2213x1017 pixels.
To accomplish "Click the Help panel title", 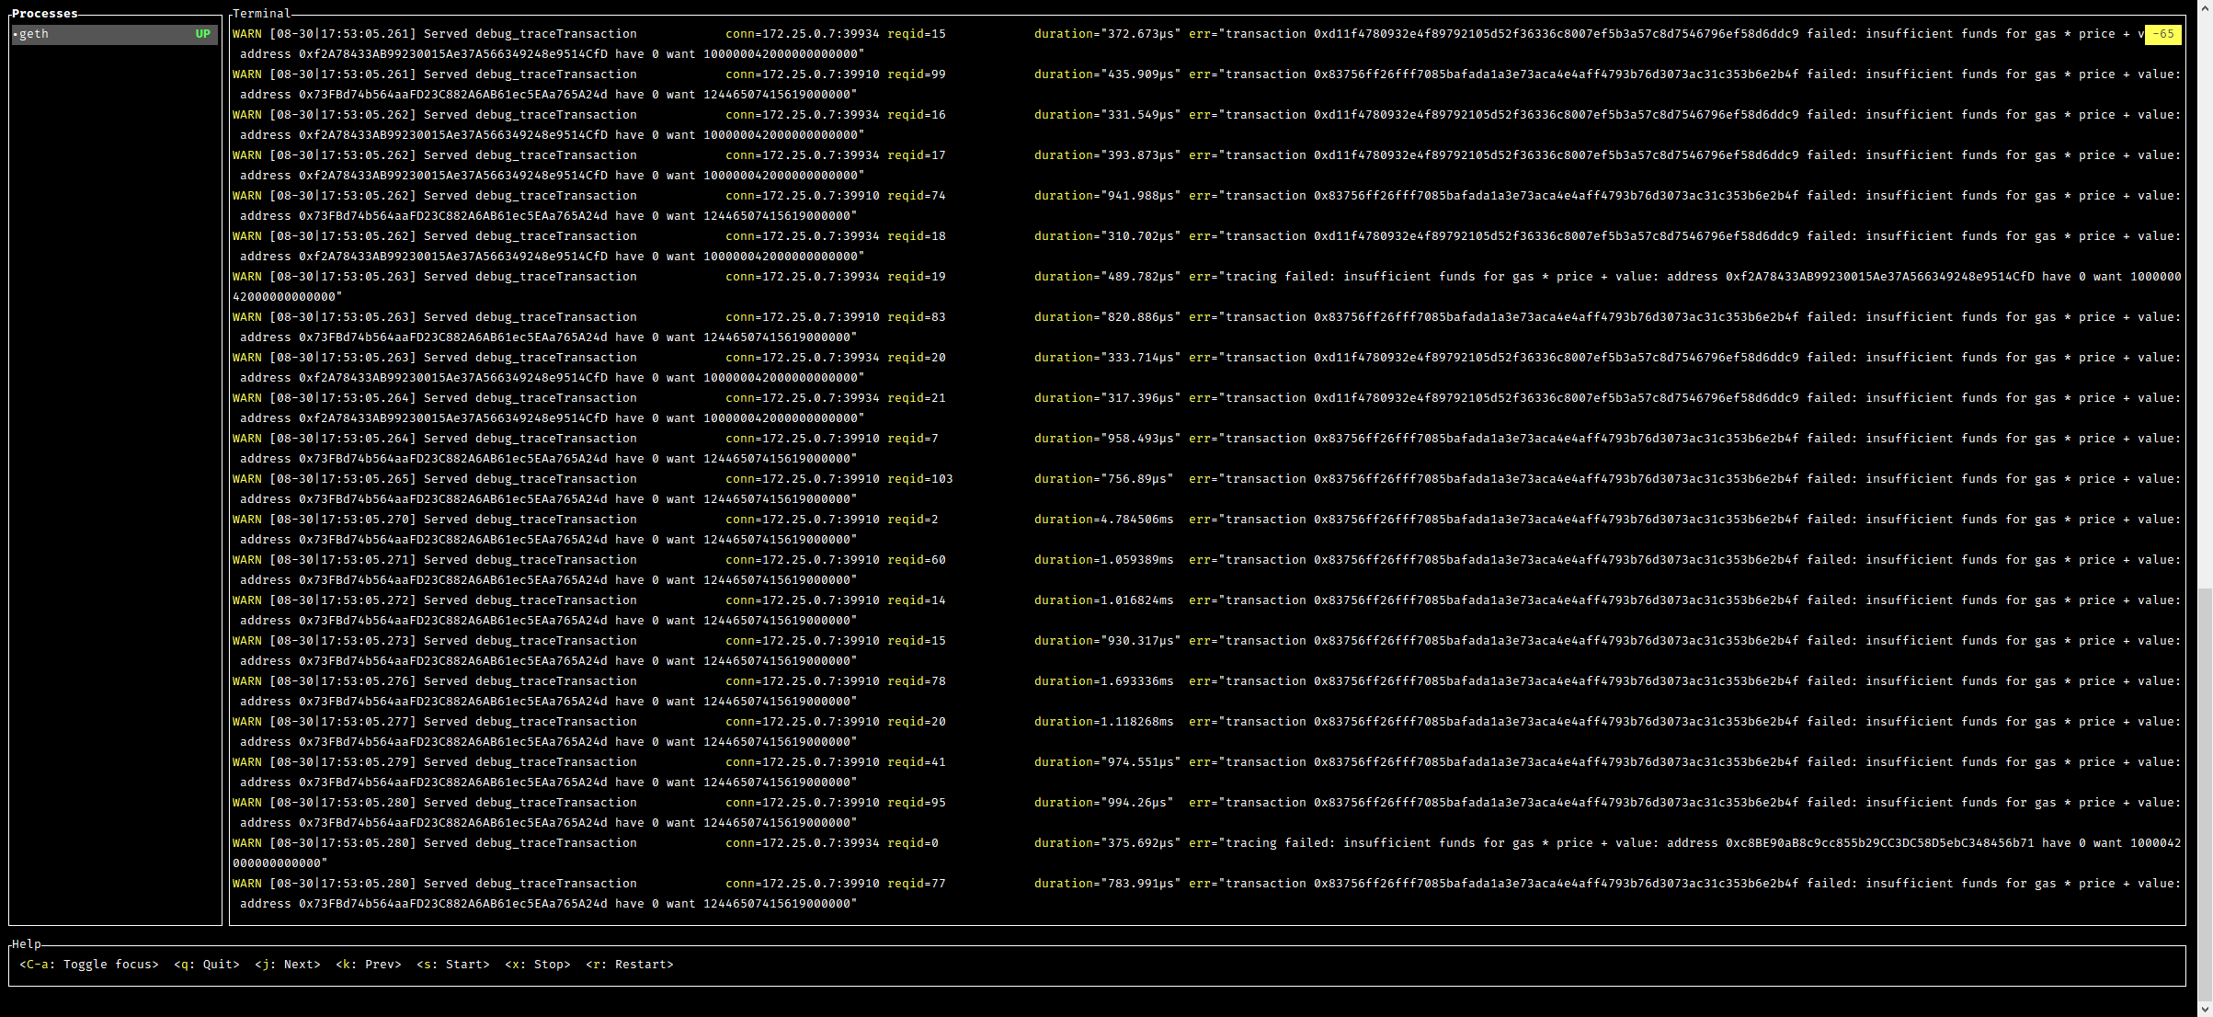I will pos(27,944).
